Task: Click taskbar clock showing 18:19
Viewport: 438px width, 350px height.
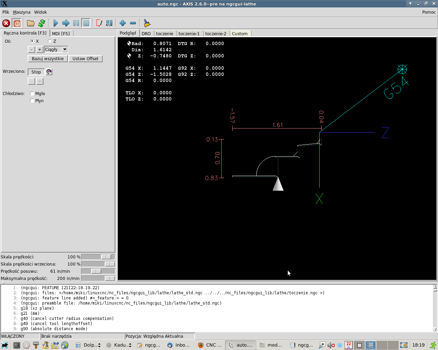Action: (x=418, y=345)
